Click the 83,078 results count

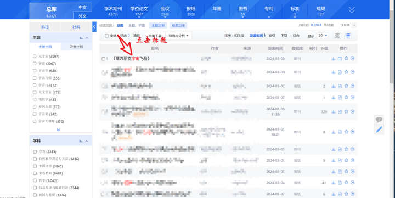pyautogui.click(x=316, y=25)
